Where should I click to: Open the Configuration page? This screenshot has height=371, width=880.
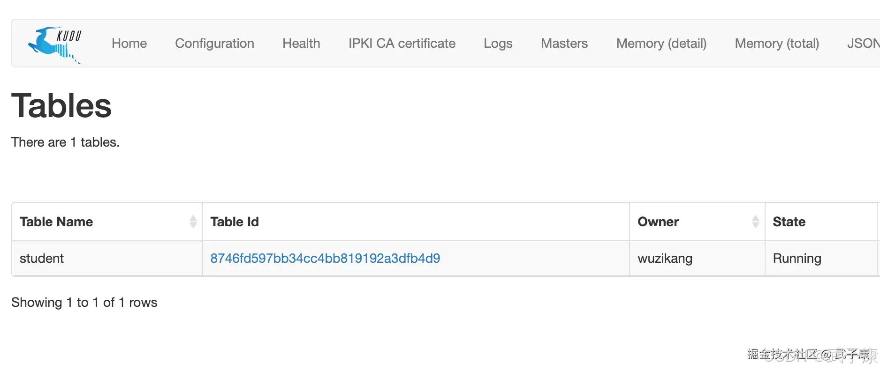point(214,43)
